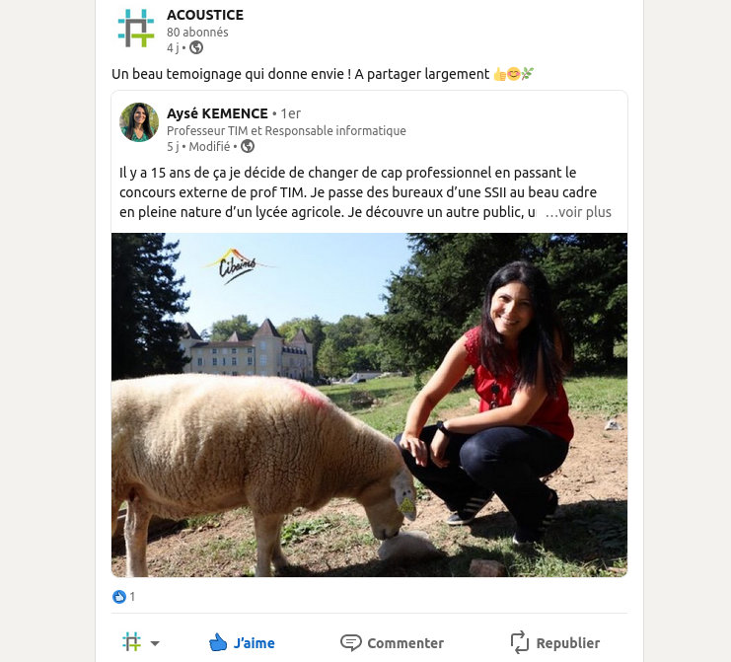731x662 pixels.
Task: Click the 80 abonnés follower count
Action: (x=197, y=32)
